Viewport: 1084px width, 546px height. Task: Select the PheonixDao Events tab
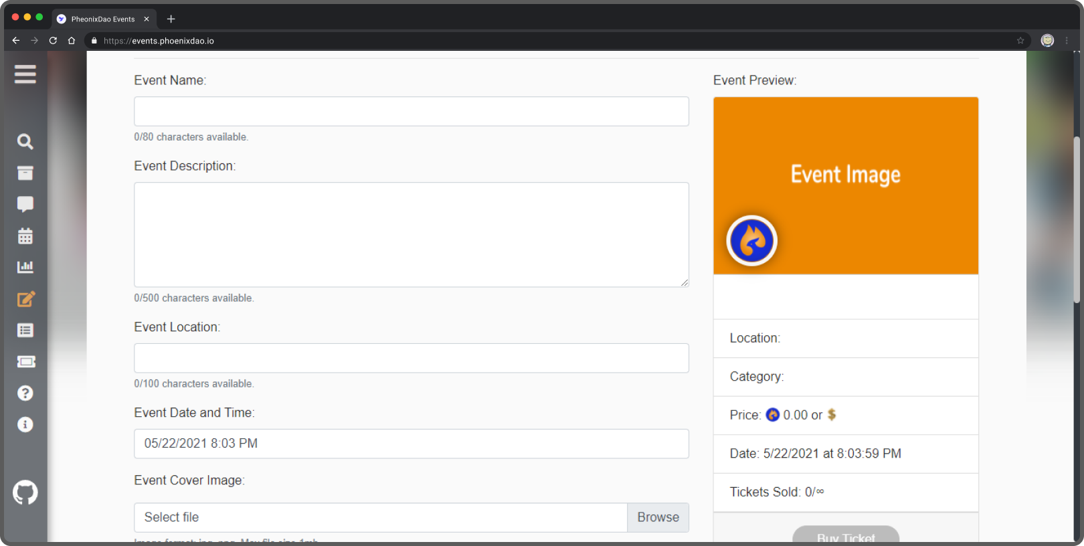pyautogui.click(x=103, y=19)
